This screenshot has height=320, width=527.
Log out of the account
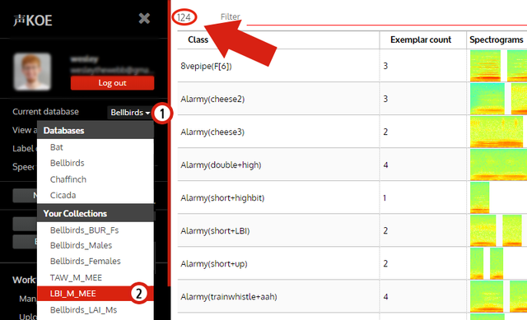[112, 83]
